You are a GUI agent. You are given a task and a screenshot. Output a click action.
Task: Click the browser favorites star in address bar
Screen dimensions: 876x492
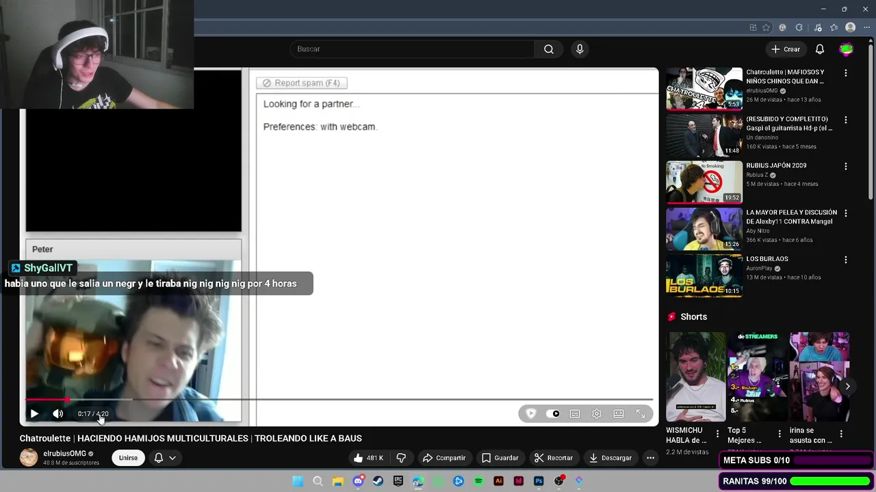(766, 27)
